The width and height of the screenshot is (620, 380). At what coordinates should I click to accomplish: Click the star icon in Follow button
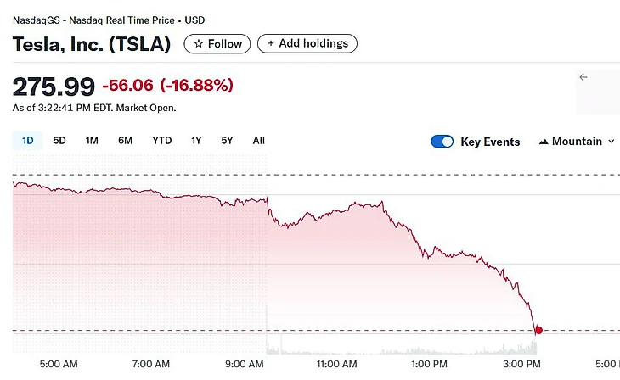pyautogui.click(x=198, y=43)
